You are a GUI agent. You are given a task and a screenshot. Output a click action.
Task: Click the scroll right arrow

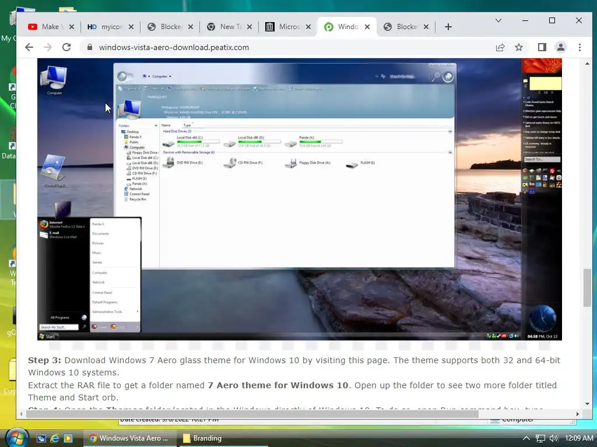pyautogui.click(x=578, y=414)
